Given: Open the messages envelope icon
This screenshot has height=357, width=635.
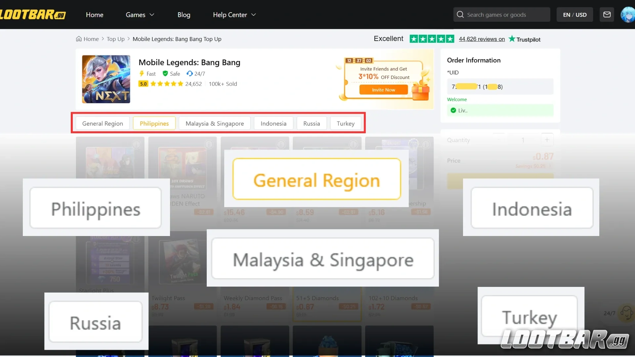Looking at the screenshot, I should tap(607, 15).
